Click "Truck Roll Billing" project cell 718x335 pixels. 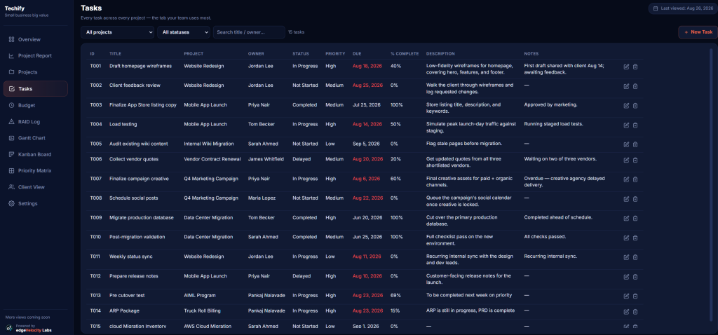[203, 310]
